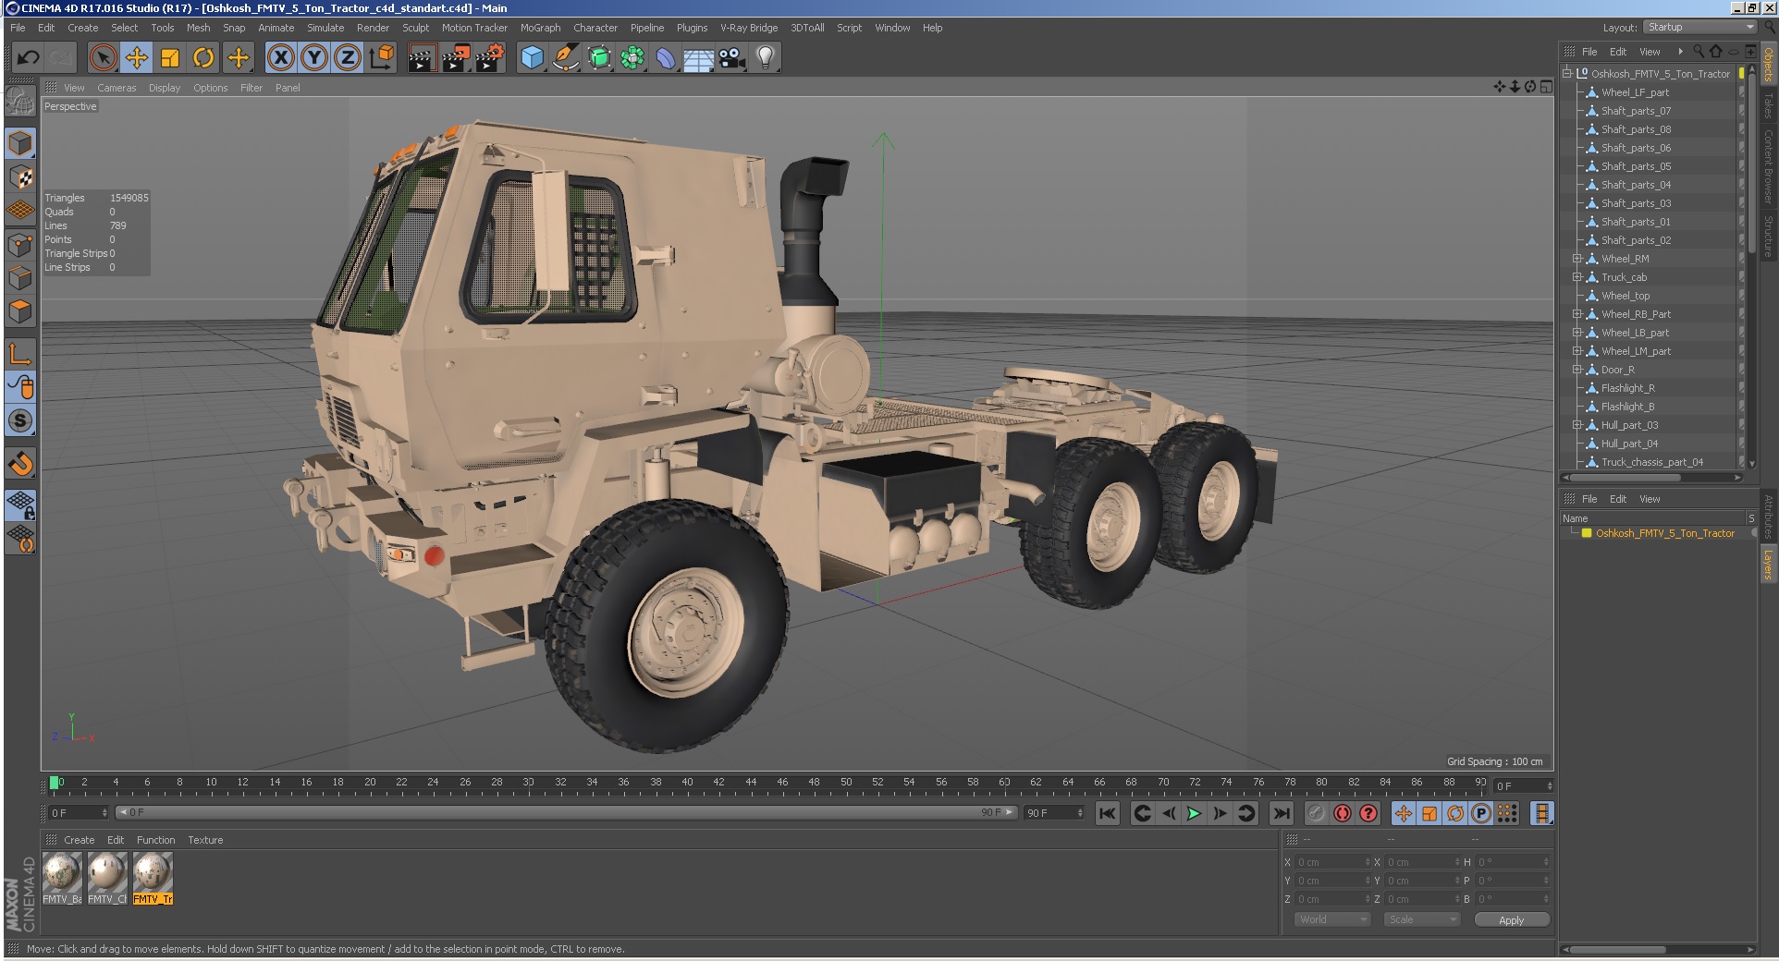The height and width of the screenshot is (961, 1779).
Task: Activate the Move tool in toolbar
Action: coord(137,58)
